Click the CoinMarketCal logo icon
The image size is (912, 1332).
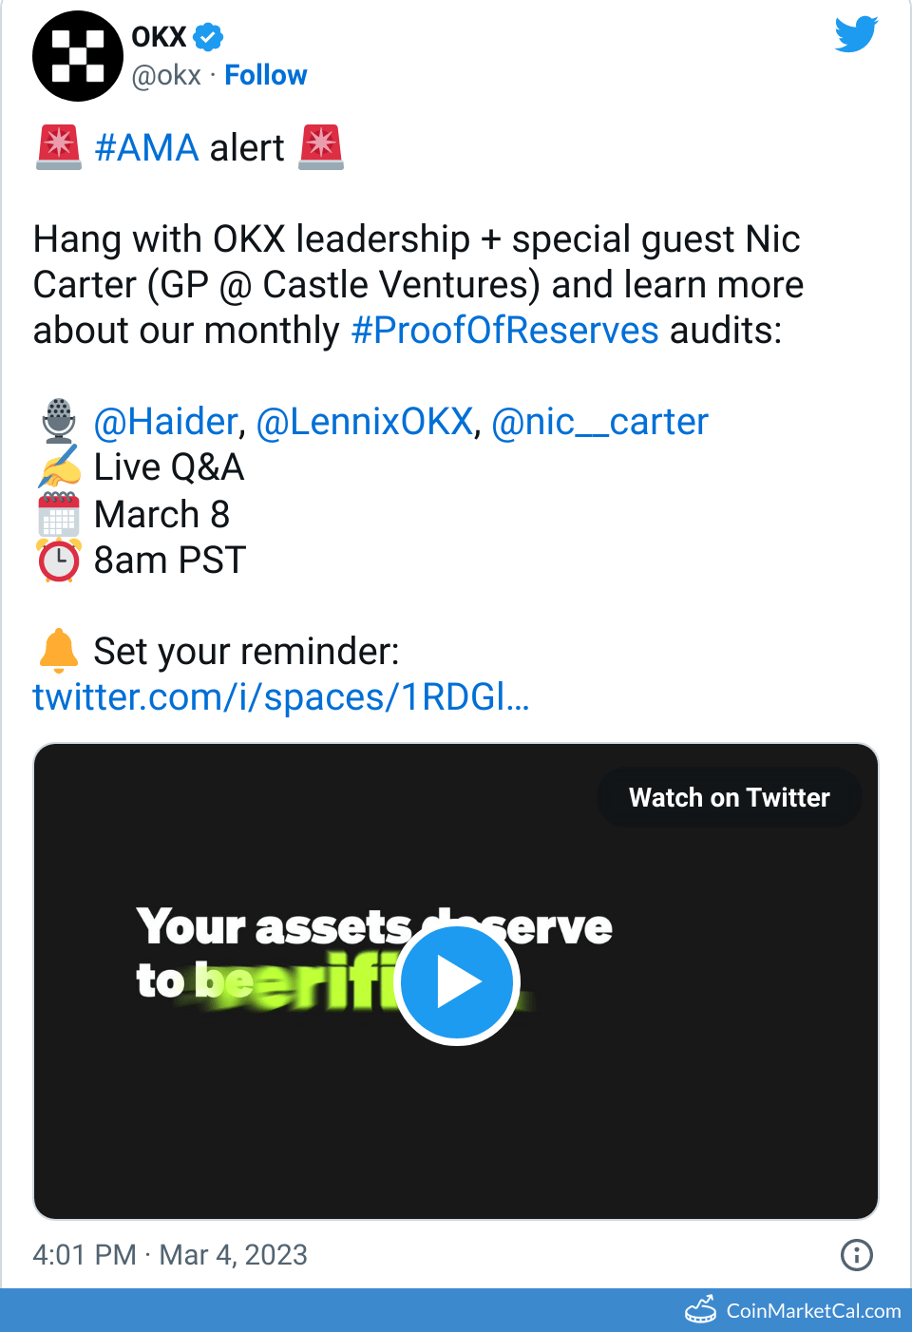tap(701, 1310)
